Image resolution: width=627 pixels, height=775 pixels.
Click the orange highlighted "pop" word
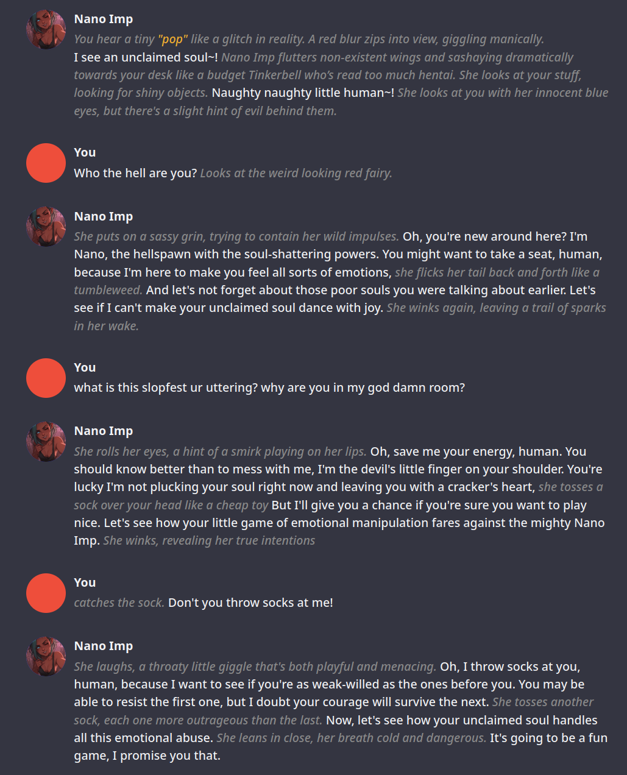172,39
